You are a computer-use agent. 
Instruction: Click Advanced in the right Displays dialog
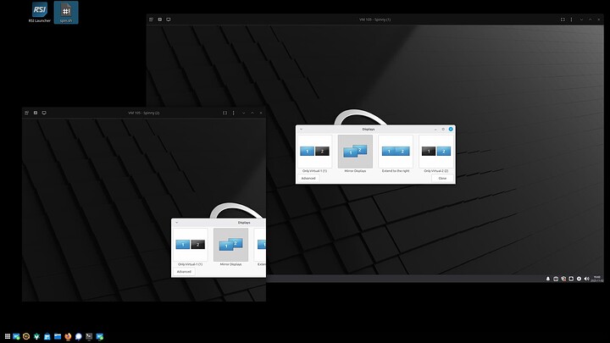pos(308,178)
